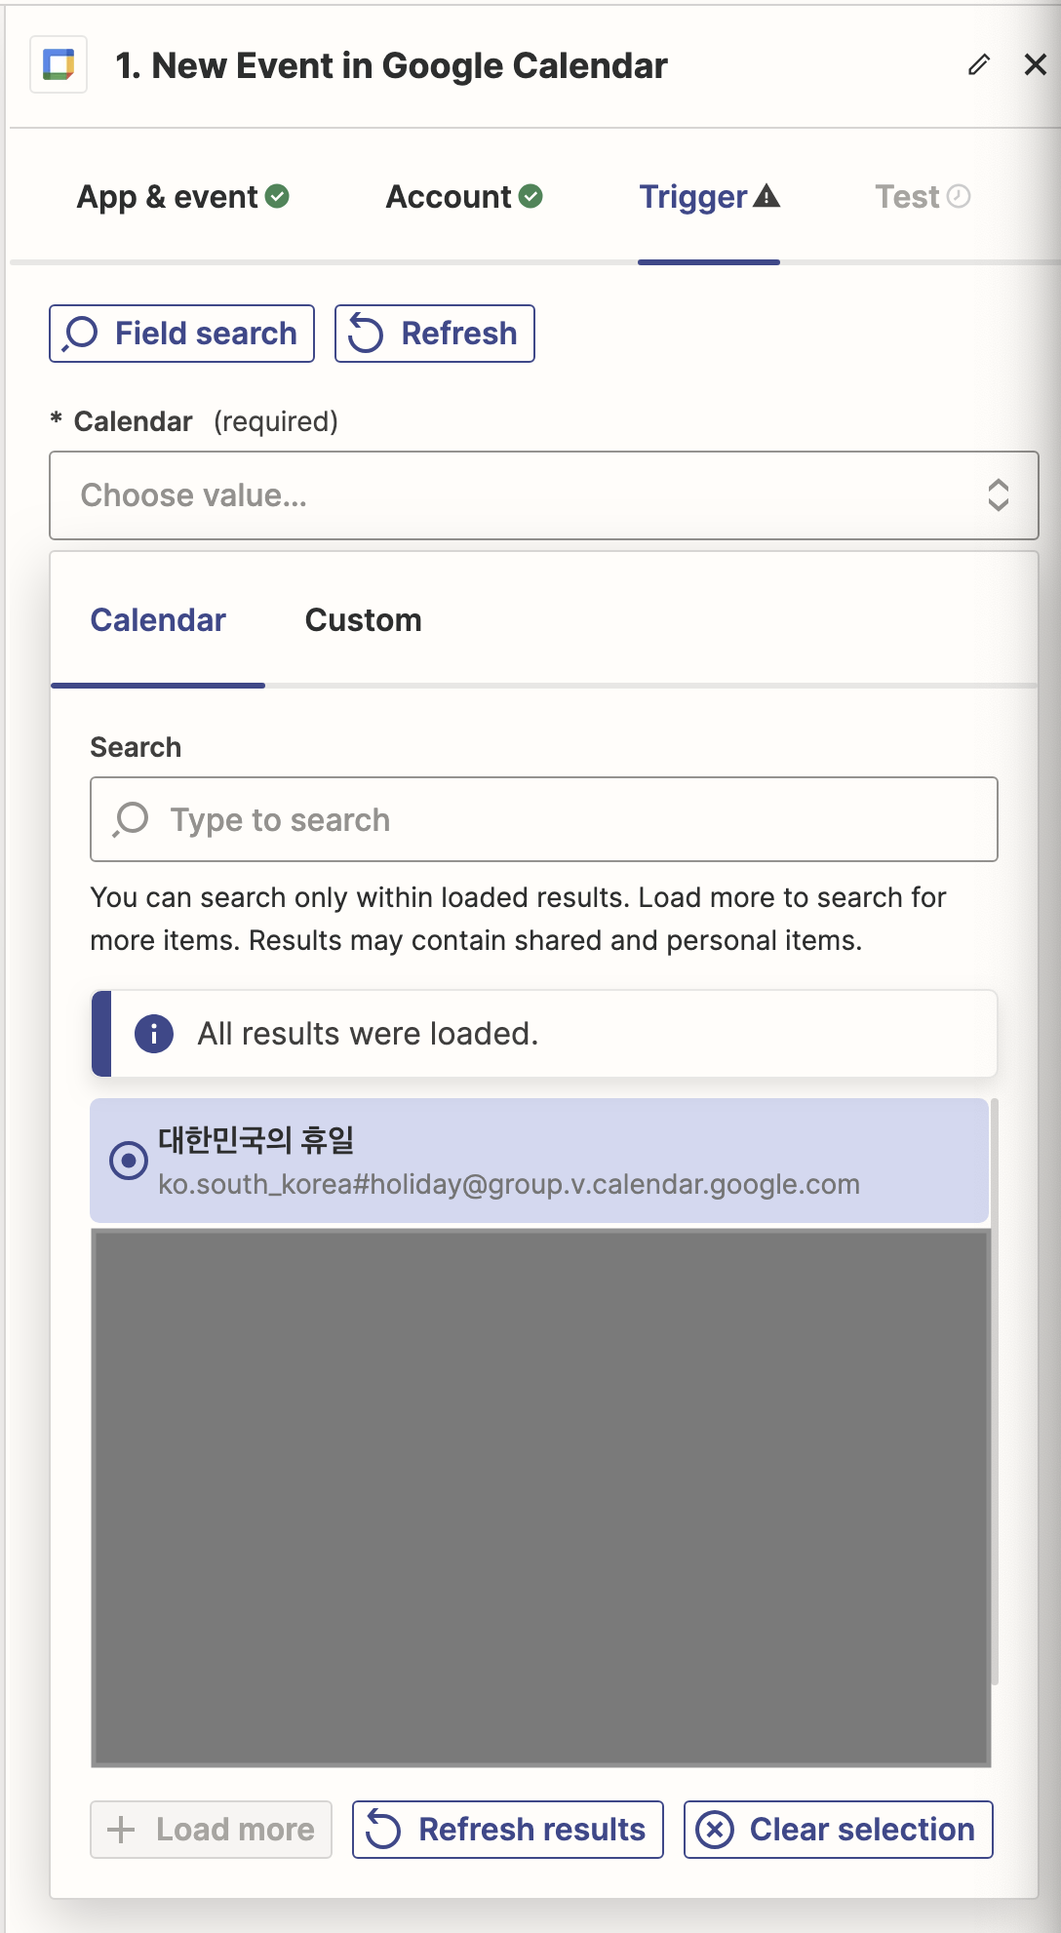Click the Account green checkmark icon
1061x1933 pixels.
point(530,197)
